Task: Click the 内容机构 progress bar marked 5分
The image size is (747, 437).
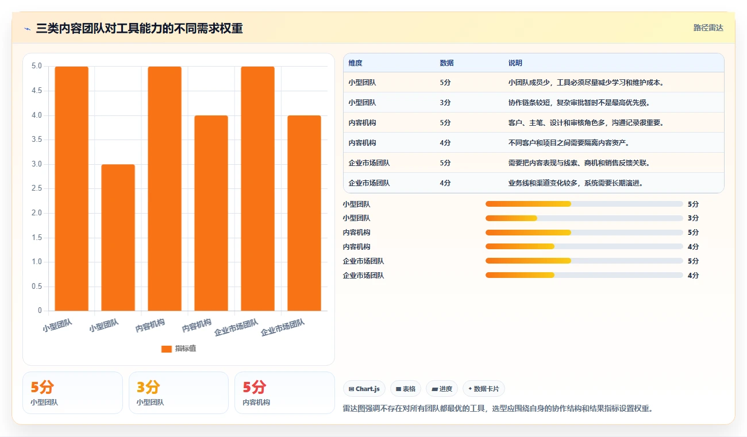Action: pos(584,233)
